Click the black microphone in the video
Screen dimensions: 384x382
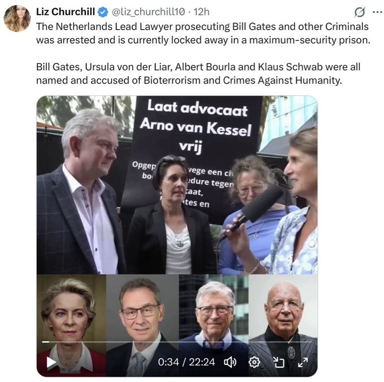click(255, 208)
